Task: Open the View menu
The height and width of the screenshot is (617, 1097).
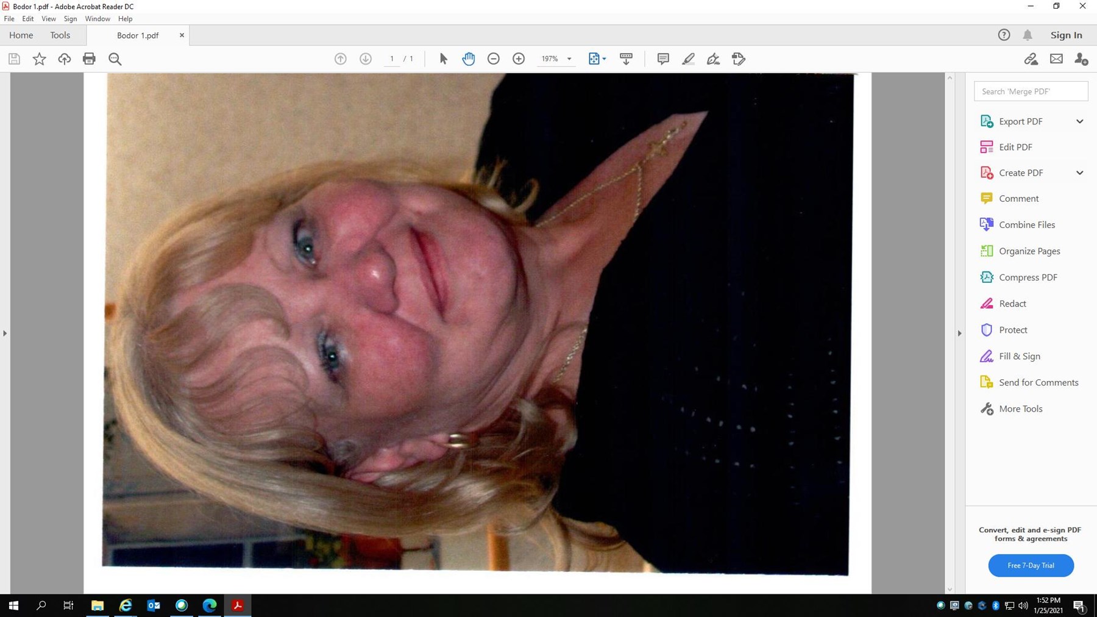Action: 48,19
